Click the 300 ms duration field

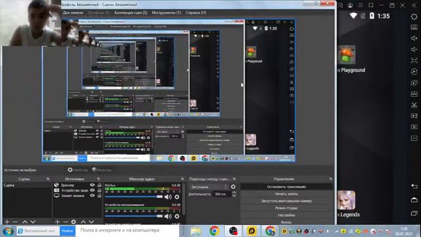tap(222, 194)
